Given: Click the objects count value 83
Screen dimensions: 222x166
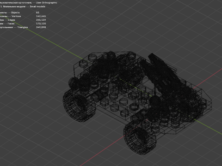Looking at the screenshot, I should pos(37,12).
